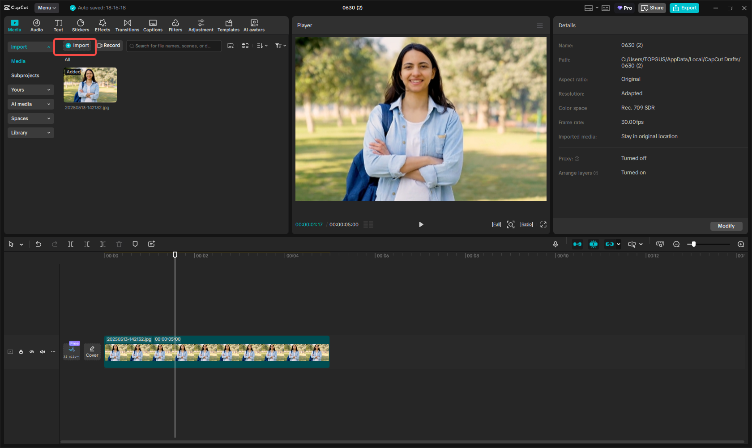The width and height of the screenshot is (752, 448).
Task: Expand the AI media section
Action: (30, 104)
